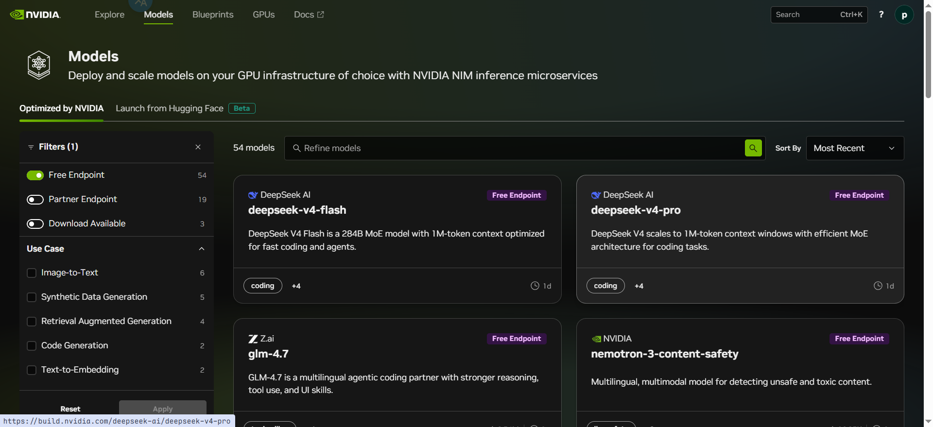The width and height of the screenshot is (933, 427).
Task: Close the Filters panel
Action: point(198,147)
